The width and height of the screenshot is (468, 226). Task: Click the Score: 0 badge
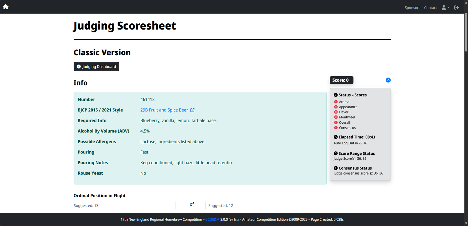[341, 80]
